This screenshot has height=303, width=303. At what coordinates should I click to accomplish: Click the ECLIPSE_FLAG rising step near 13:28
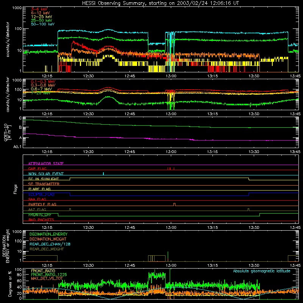tap(249, 194)
